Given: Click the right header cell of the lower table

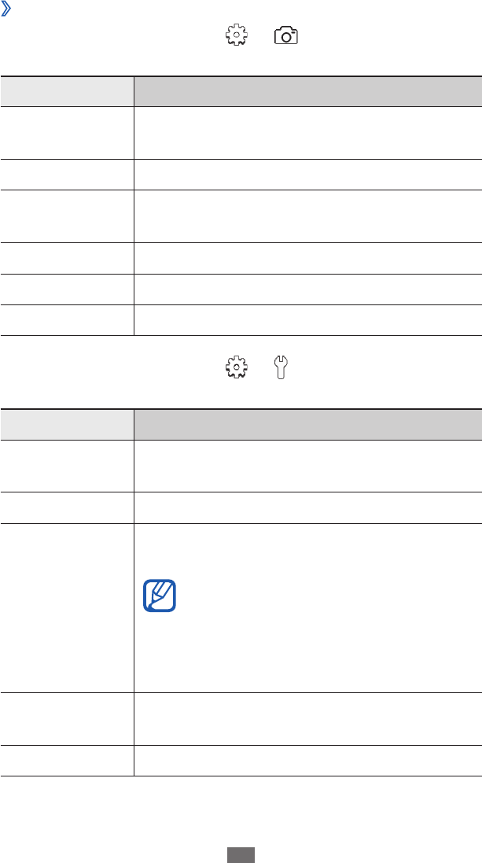Looking at the screenshot, I should (x=307, y=424).
